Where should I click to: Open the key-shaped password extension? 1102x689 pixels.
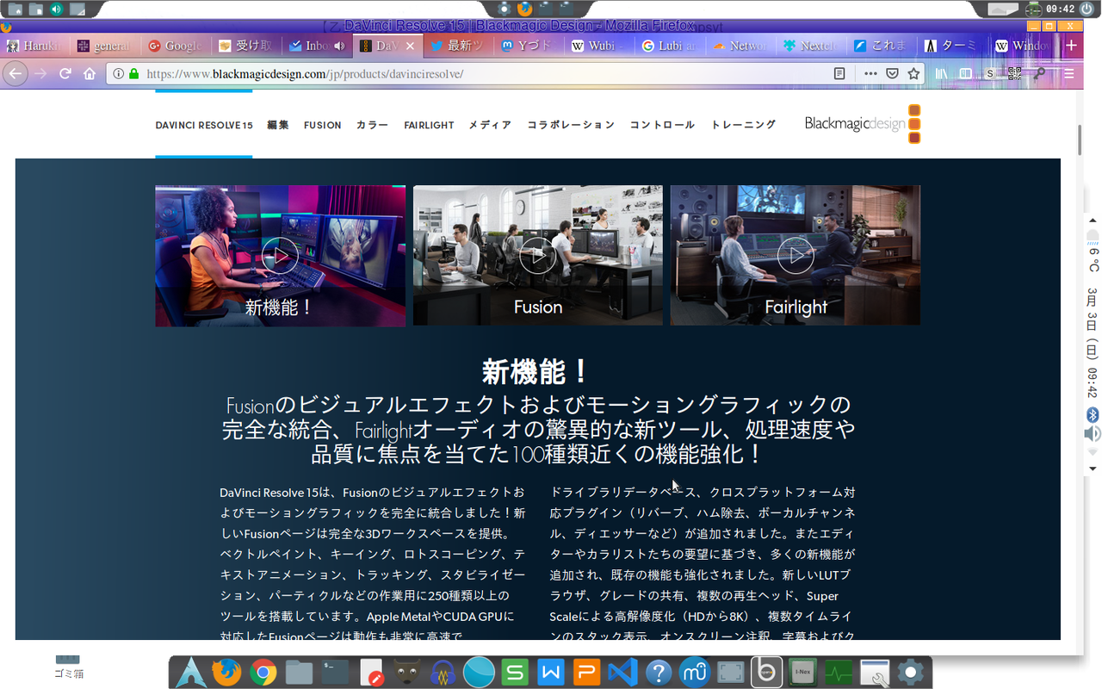click(x=1039, y=74)
